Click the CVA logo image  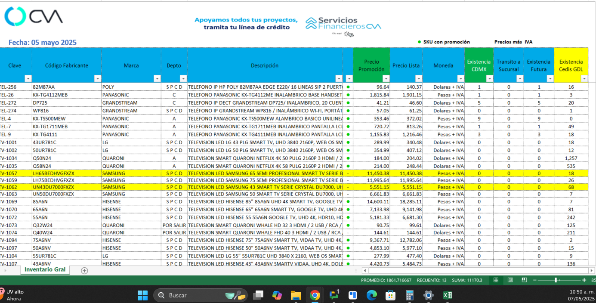coord(34,16)
